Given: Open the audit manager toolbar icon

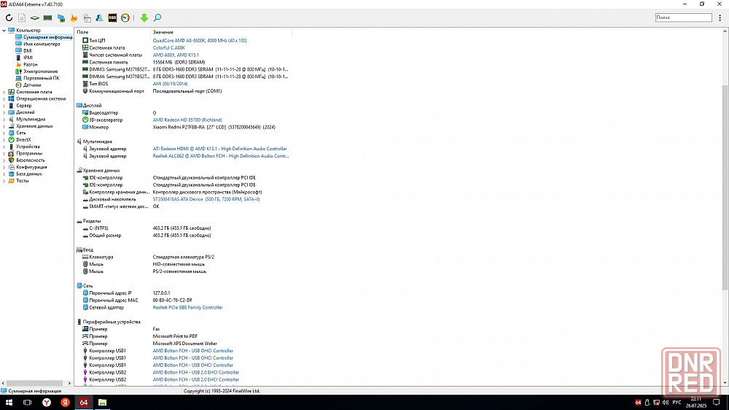Looking at the screenshot, I should pyautogui.click(x=87, y=18).
